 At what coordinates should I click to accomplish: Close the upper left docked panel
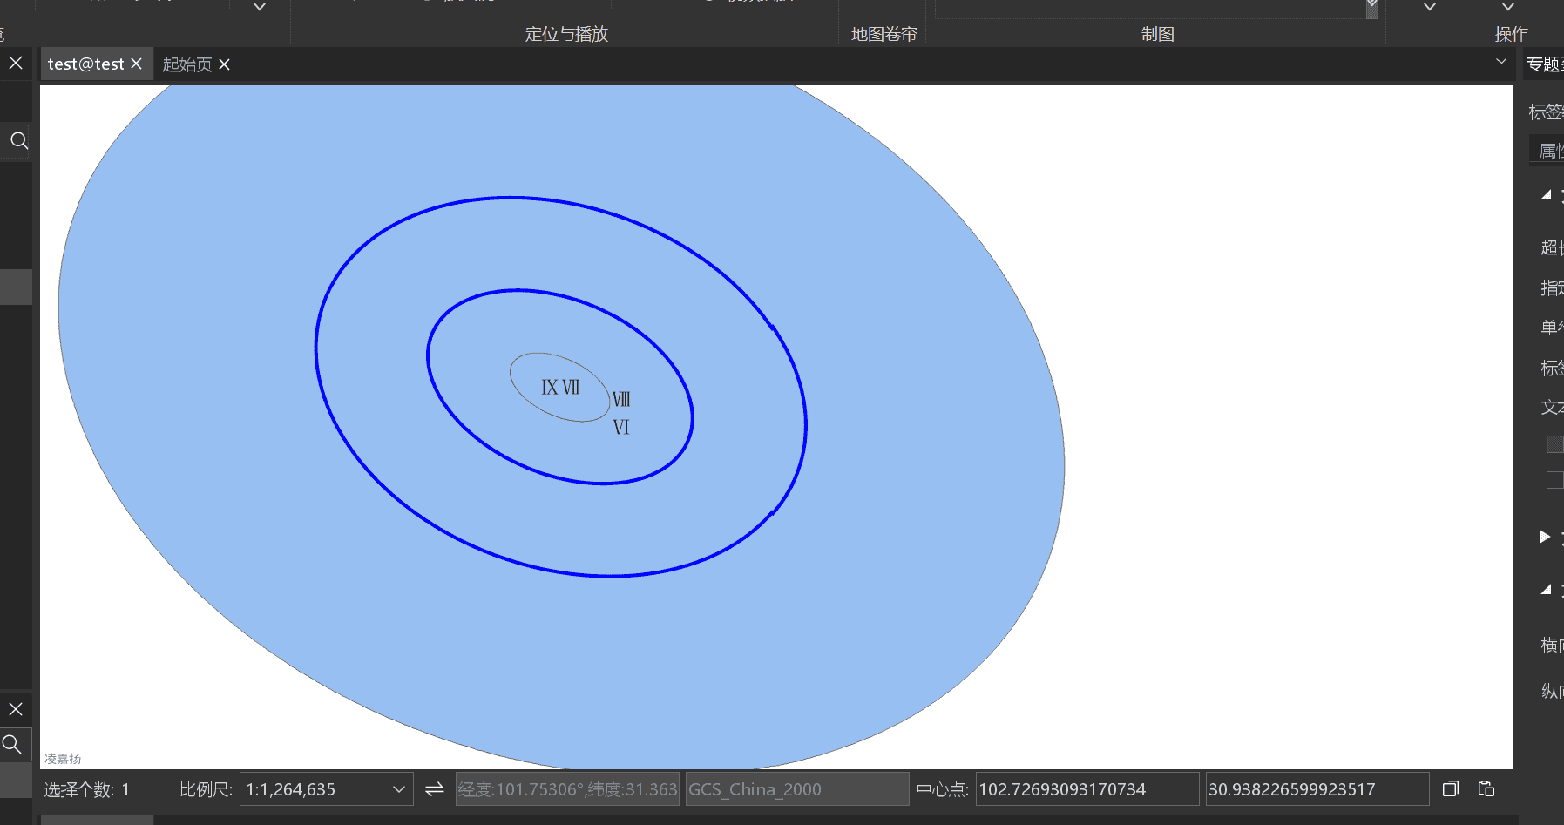[16, 64]
